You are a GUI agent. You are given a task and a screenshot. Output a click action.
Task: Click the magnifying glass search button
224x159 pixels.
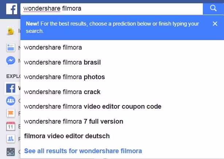213,8
